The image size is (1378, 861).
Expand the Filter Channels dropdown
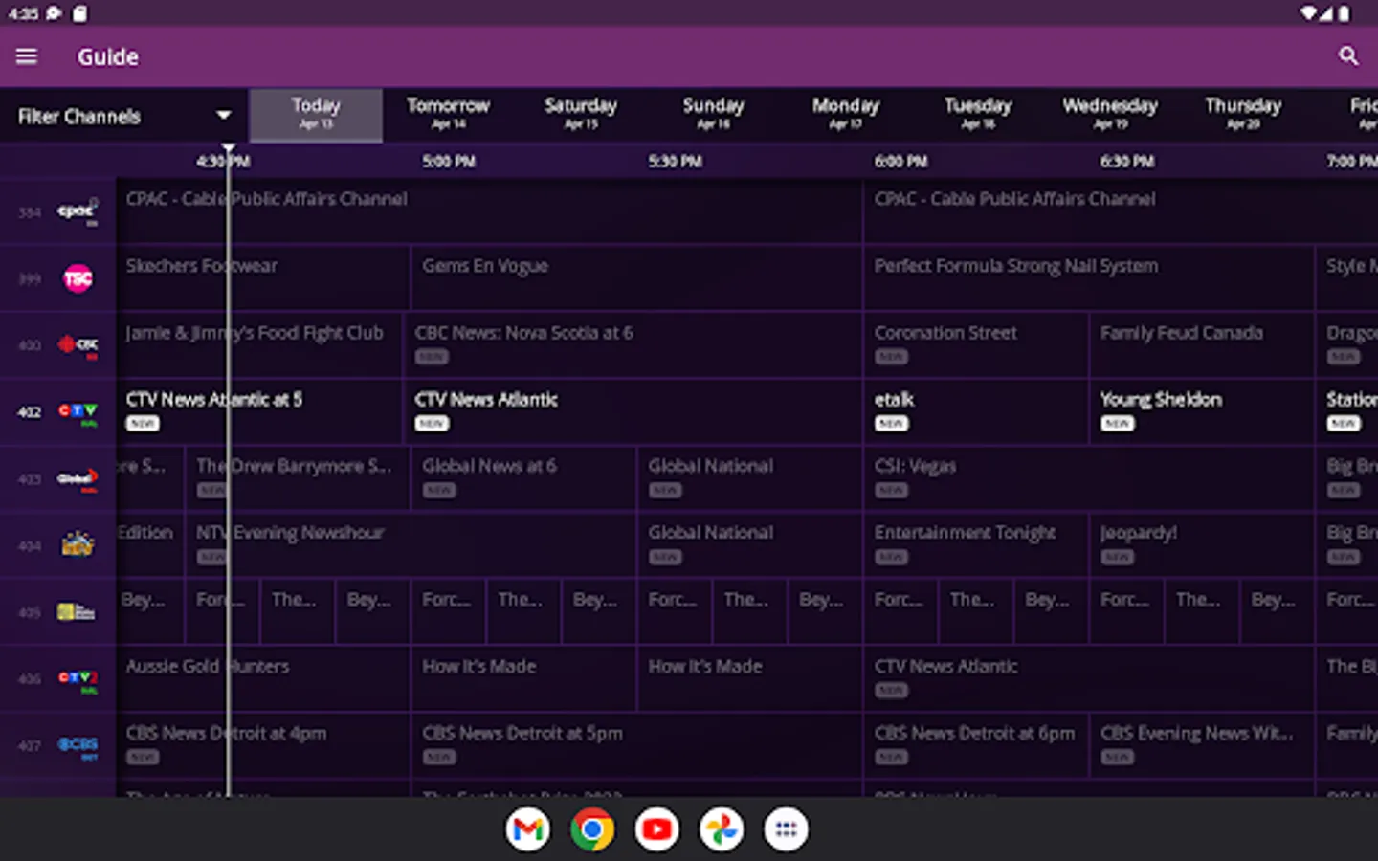(124, 116)
